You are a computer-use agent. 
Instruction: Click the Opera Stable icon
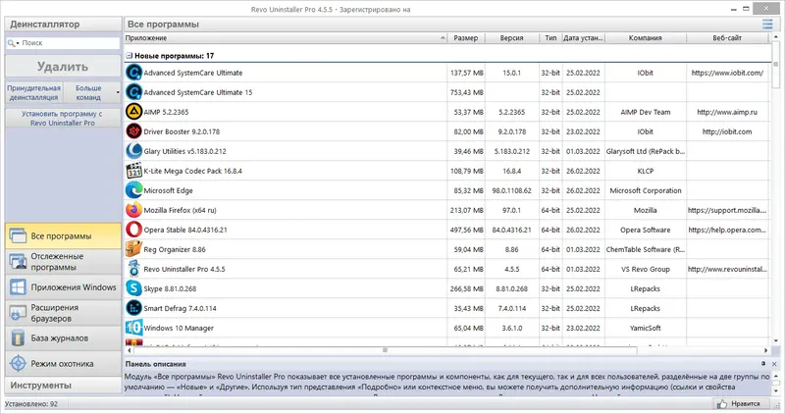tap(133, 230)
